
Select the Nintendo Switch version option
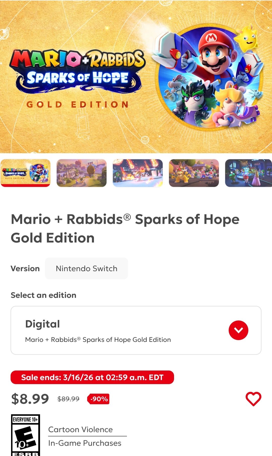click(86, 268)
